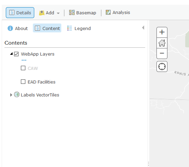Zoom out on the map

point(162,54)
